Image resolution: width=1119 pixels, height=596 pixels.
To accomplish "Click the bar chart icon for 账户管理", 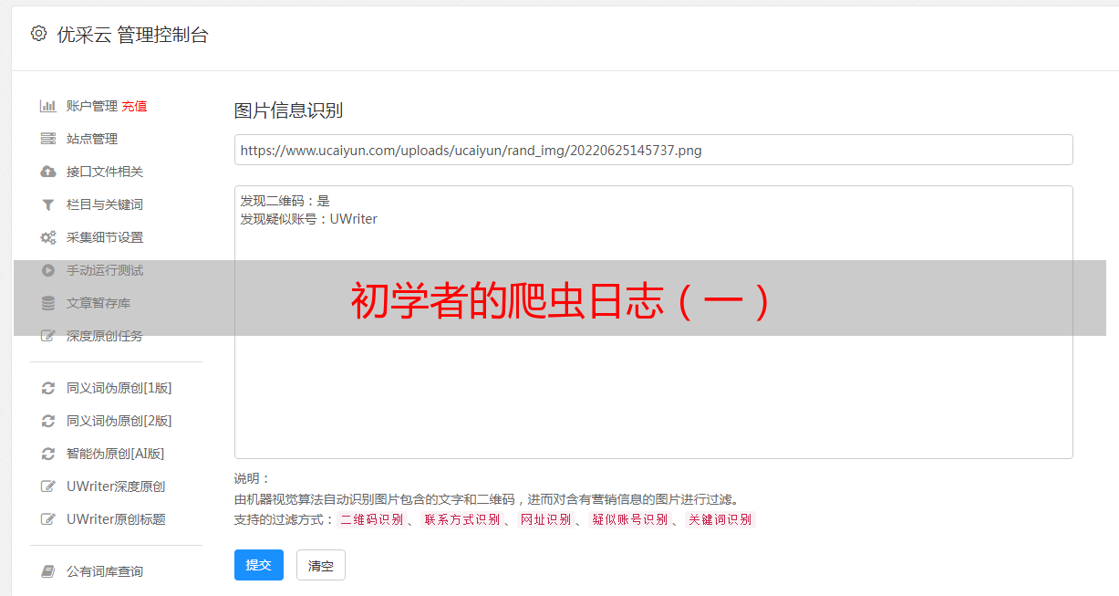I will coord(48,106).
